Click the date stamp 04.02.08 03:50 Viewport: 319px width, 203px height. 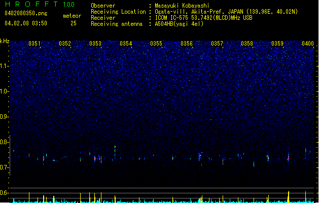click(26, 23)
